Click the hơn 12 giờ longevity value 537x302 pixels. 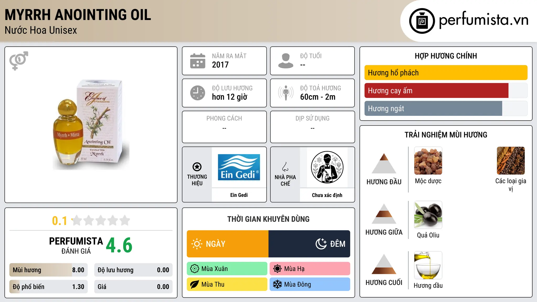coord(230,97)
